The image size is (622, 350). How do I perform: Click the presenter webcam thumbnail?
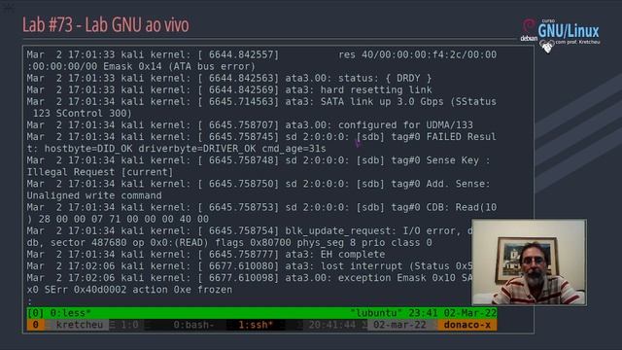529,262
